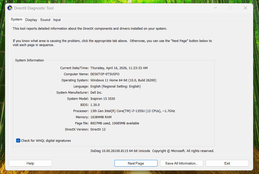Click Save All Information button

[x=182, y=163]
